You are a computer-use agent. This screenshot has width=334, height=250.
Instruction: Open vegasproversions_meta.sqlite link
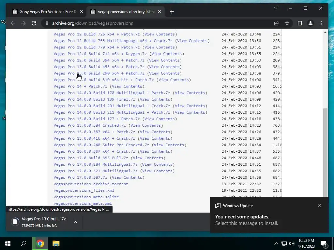click(86, 197)
